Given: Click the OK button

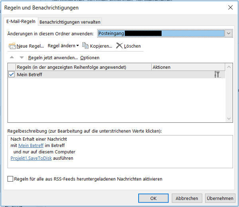Looking at the screenshot, I should tap(153, 198).
